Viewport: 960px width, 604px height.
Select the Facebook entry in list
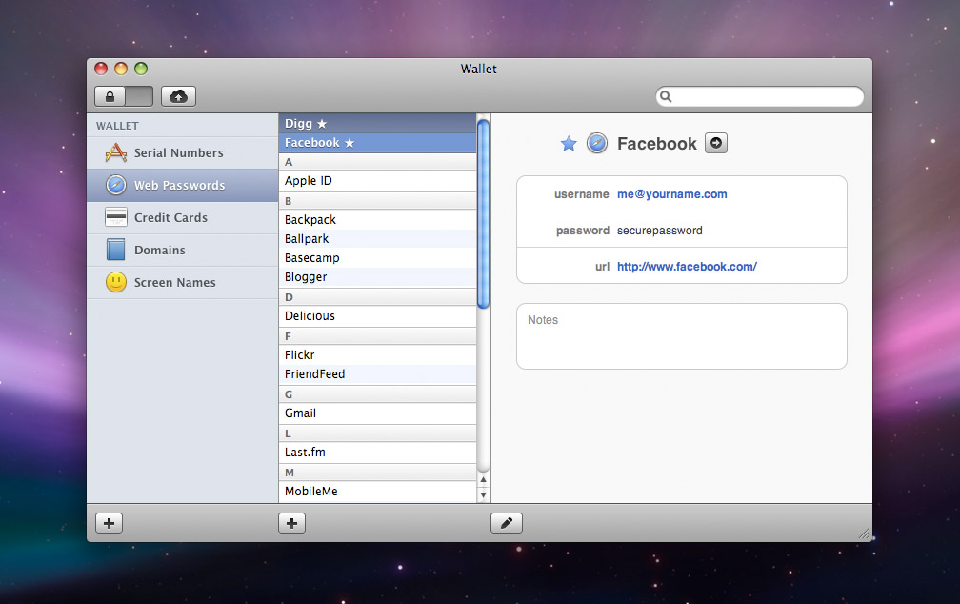[x=377, y=143]
